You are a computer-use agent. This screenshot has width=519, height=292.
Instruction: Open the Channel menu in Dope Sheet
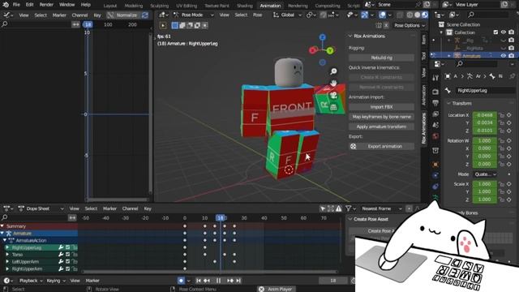(x=130, y=208)
